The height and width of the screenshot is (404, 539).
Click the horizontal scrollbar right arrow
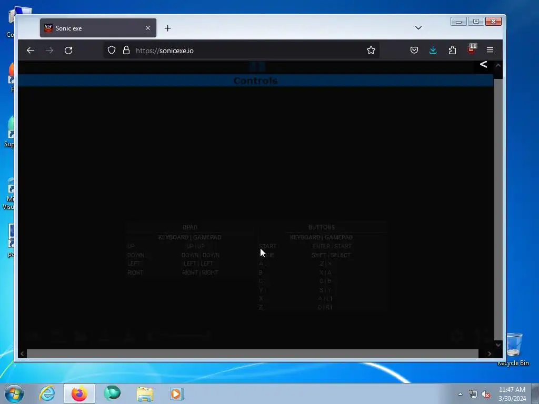(x=489, y=353)
